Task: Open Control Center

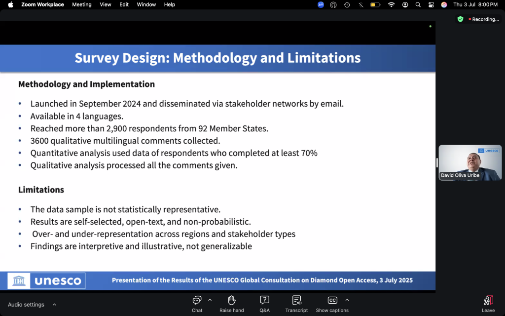Action: click(431, 4)
